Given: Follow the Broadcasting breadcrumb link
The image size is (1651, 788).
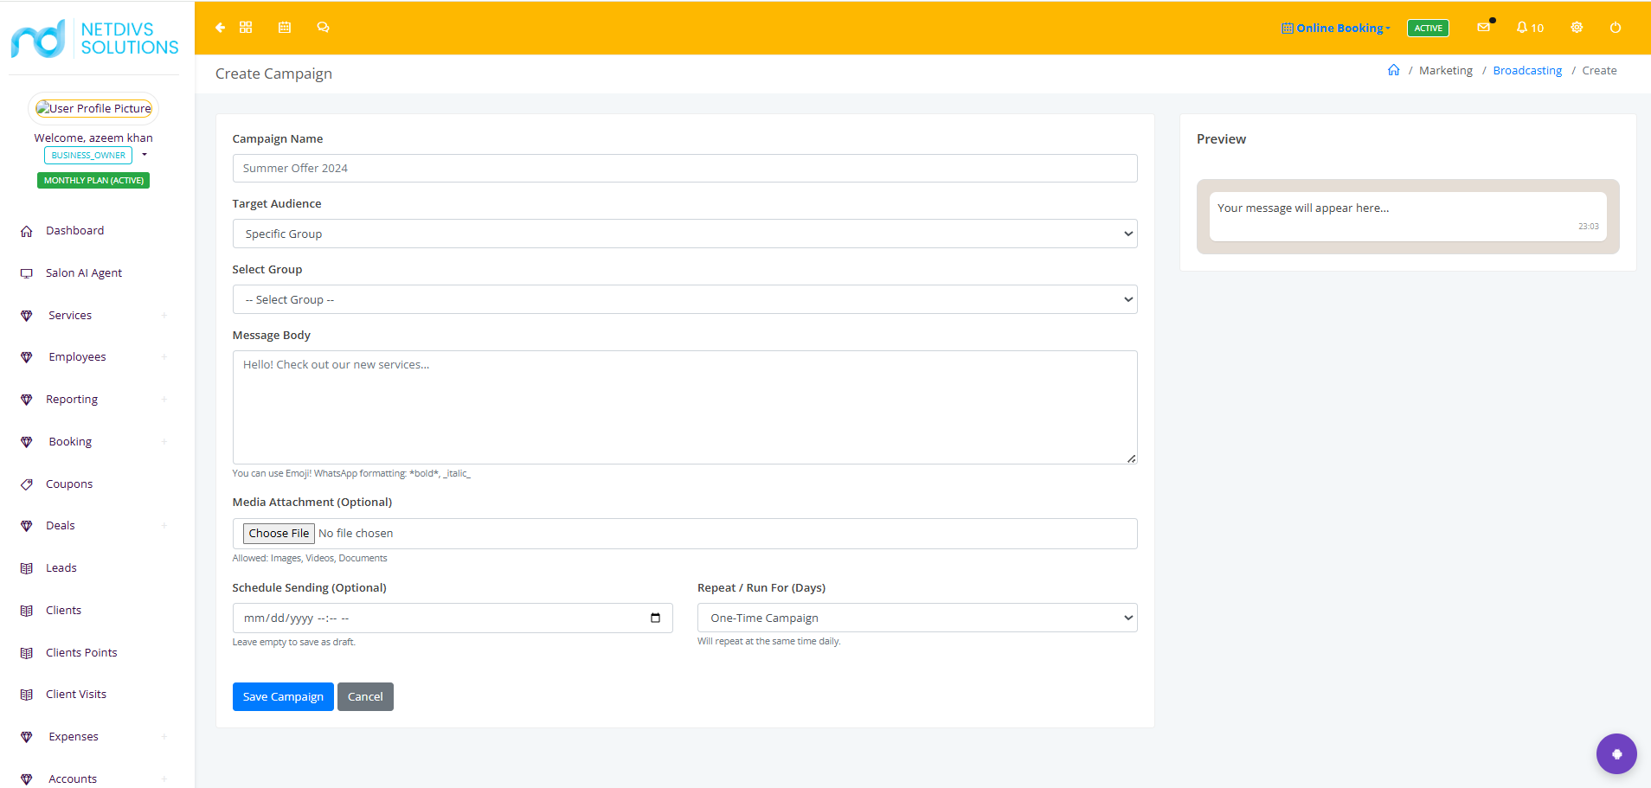Looking at the screenshot, I should pyautogui.click(x=1527, y=71).
